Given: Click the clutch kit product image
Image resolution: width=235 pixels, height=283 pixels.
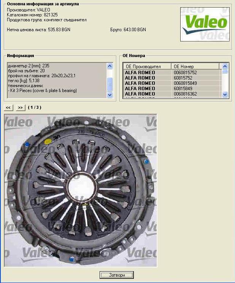Looking at the screenshot, I should click(80, 190).
